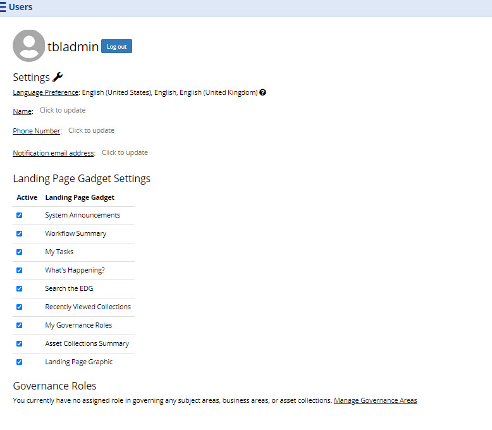Uncheck My Governance Roles checkbox

(x=19, y=325)
